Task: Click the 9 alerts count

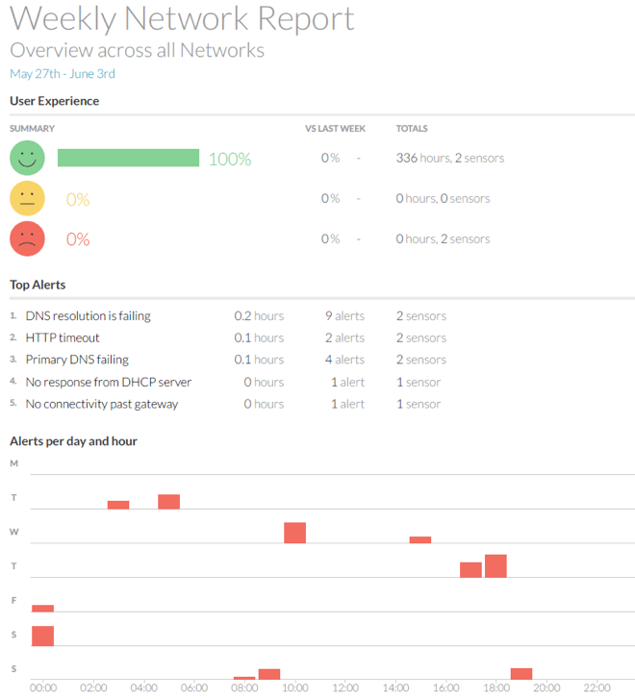Action: [344, 315]
